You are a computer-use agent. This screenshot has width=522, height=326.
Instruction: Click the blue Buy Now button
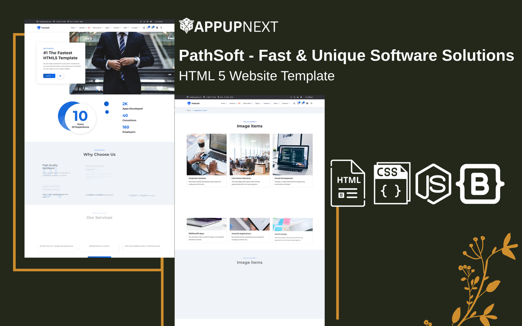point(49,76)
